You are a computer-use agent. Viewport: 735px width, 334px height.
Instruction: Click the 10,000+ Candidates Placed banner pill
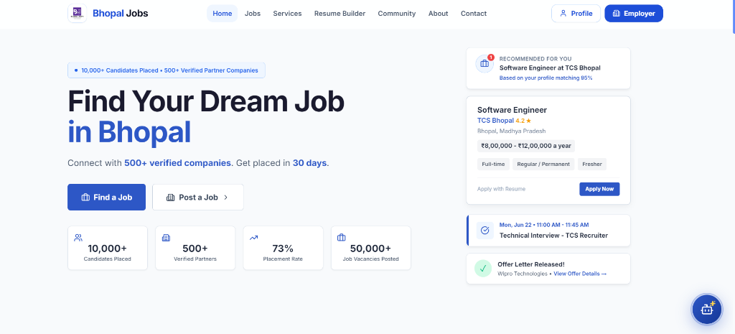(167, 70)
